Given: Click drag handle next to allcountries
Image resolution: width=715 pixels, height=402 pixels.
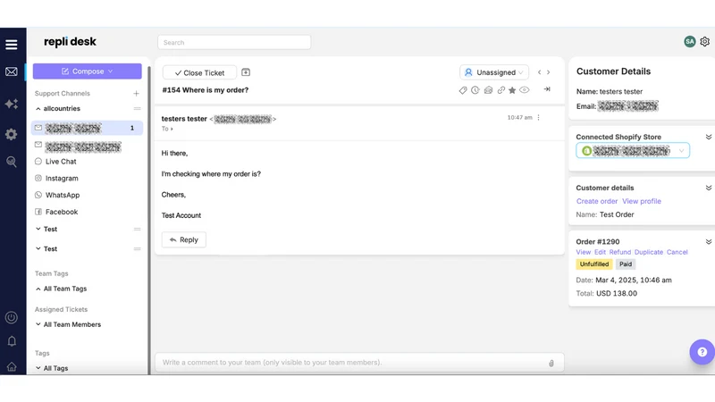Looking at the screenshot, I should pos(138,108).
